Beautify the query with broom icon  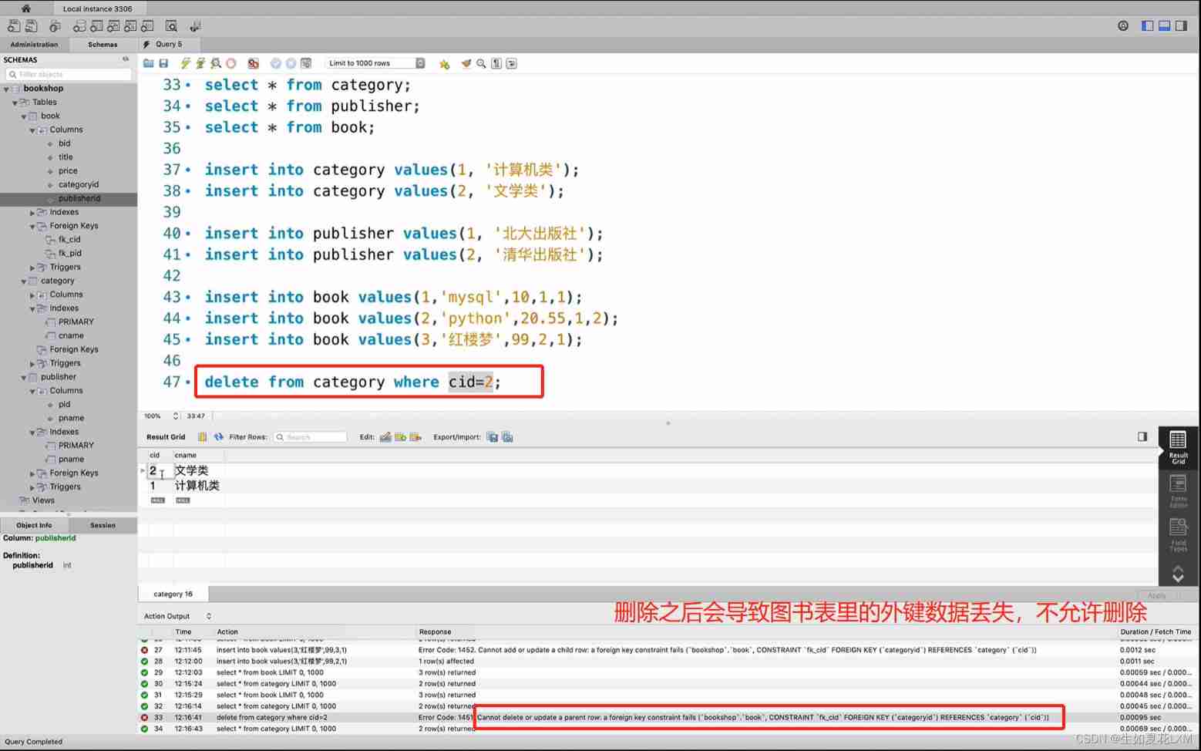[466, 63]
